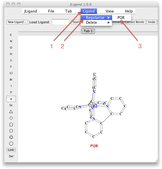This screenshot has height=169, width=162.
Task: Click the Correct Bonds button
Action: click(x=134, y=22)
